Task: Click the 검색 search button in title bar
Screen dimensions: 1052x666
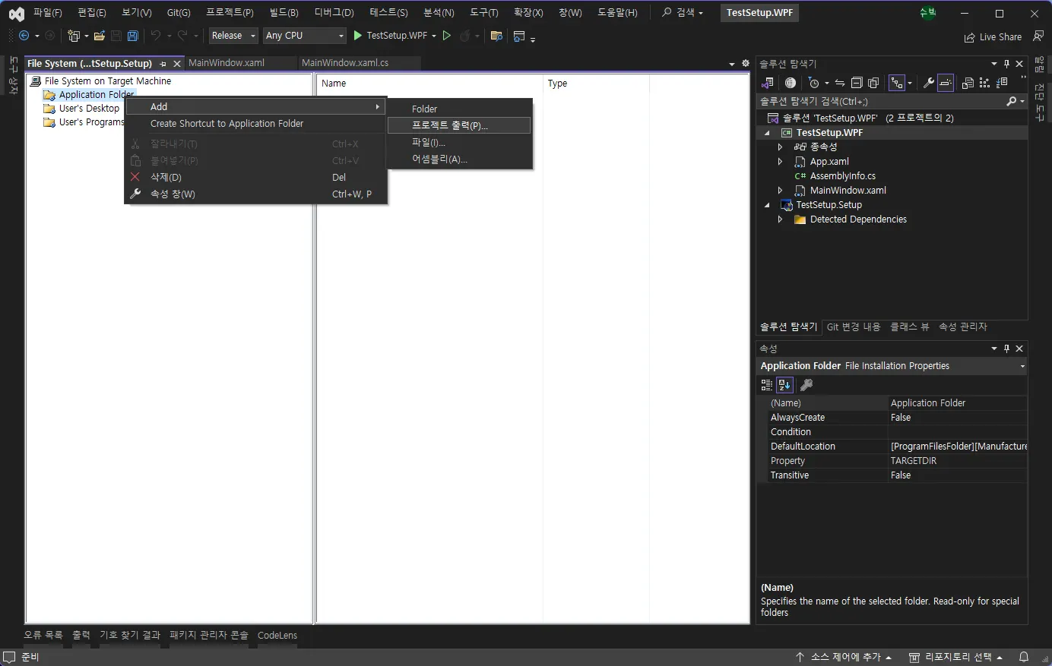Action: (x=683, y=13)
